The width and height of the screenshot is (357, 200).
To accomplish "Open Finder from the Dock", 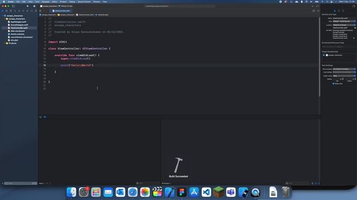I will click(x=71, y=192).
